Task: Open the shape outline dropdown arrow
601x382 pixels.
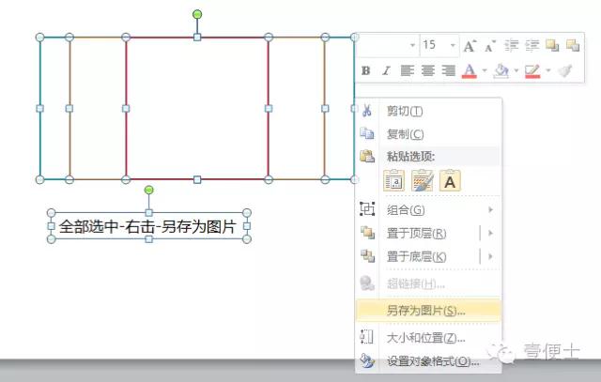Action: [548, 70]
